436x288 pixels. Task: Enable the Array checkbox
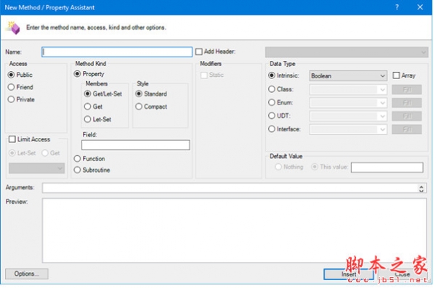point(396,75)
